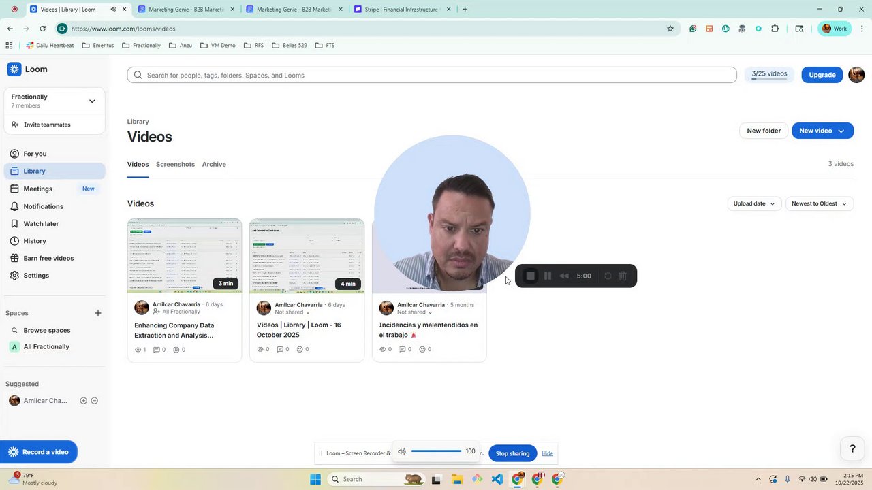Click the Upgrade button
This screenshot has height=490, width=872.
822,75
